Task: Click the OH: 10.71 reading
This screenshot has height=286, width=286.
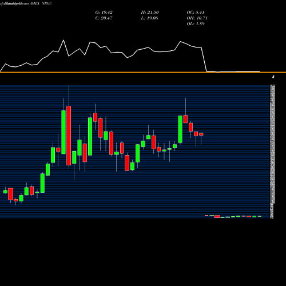Action: point(197,18)
